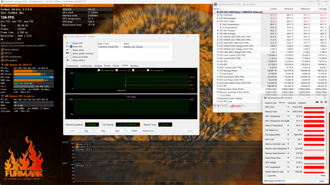Open CPUID from AIDA64 window
Screen dimensions: 330x185
pos(134,131)
